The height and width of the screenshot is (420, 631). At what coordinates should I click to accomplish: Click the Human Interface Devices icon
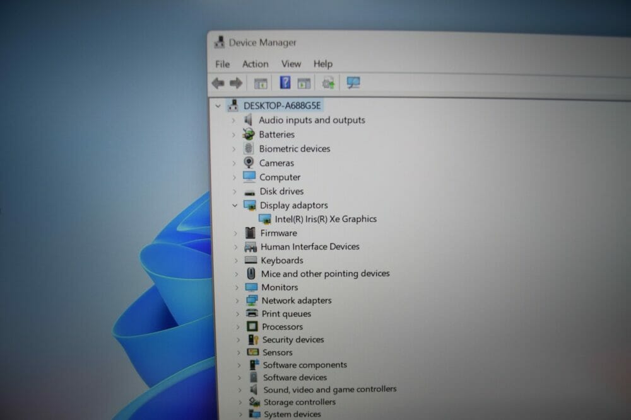pyautogui.click(x=251, y=247)
